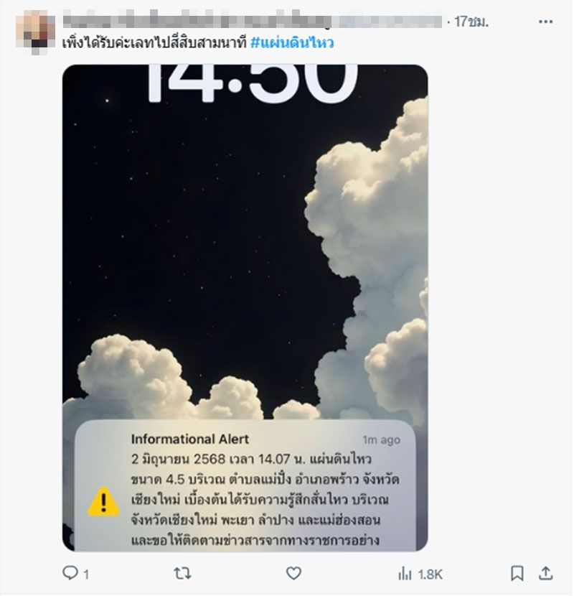Click the blurred account display name
This screenshot has width=574, height=596.
(252, 22)
